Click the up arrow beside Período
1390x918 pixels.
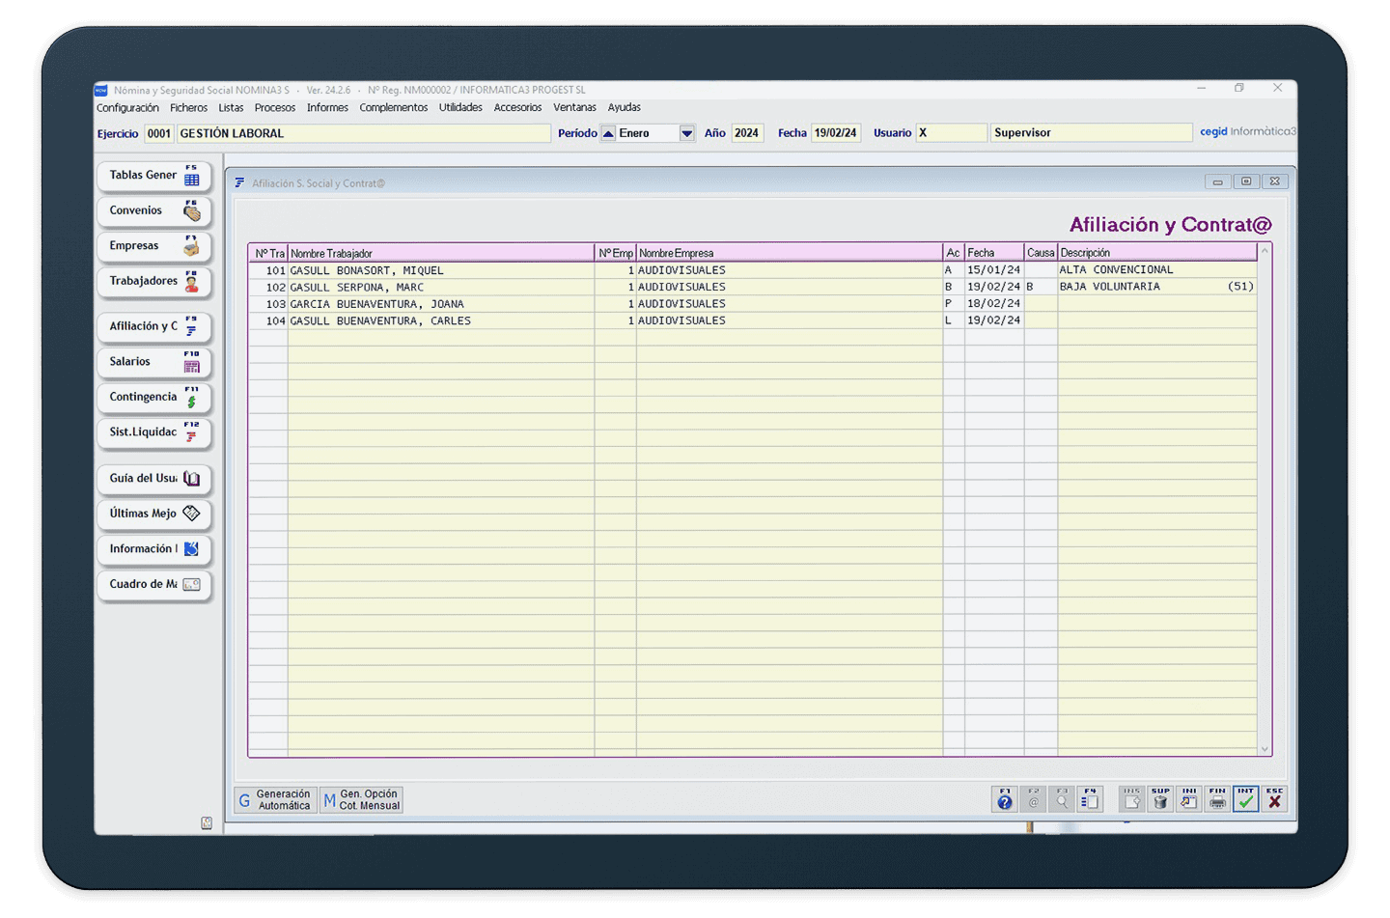pos(608,133)
